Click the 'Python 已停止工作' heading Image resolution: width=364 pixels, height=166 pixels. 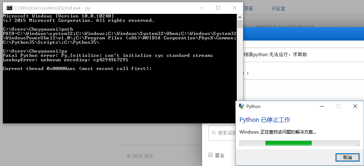pos(265,120)
